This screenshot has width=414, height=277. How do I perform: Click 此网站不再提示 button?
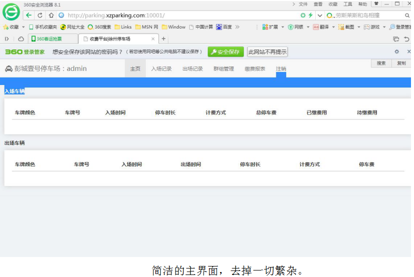click(267, 51)
